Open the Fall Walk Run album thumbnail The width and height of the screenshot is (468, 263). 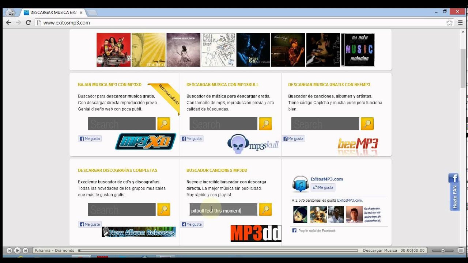point(218,50)
